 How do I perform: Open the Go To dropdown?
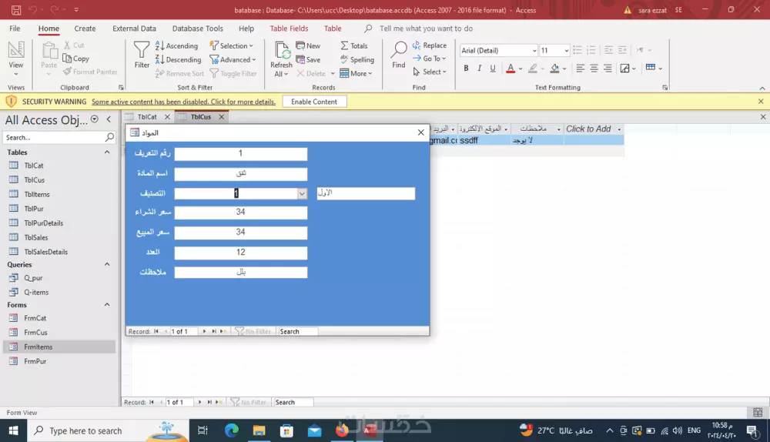(x=429, y=59)
